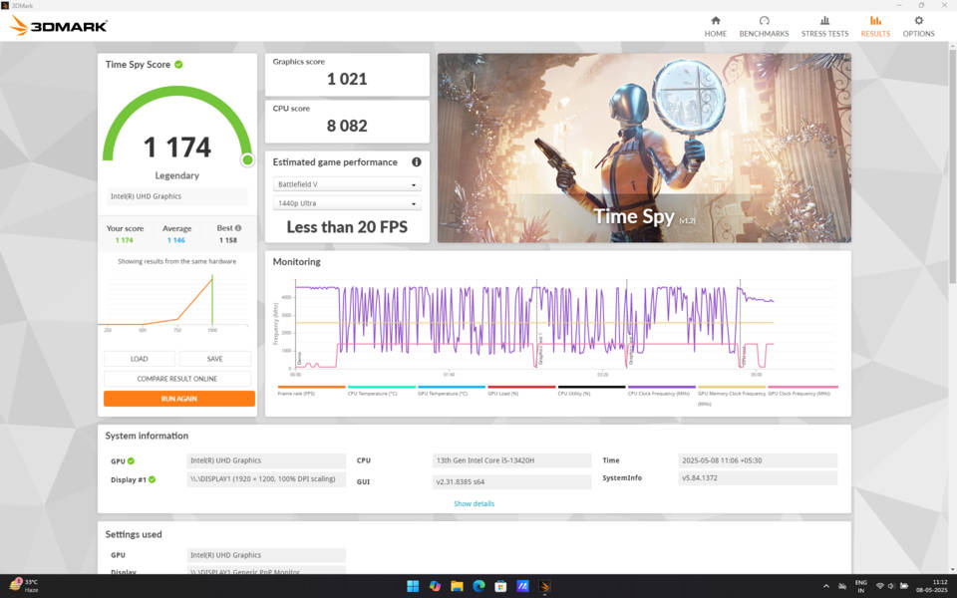Screen dimensions: 957x598
Task: Click Less than 20 FPS result
Action: click(347, 227)
